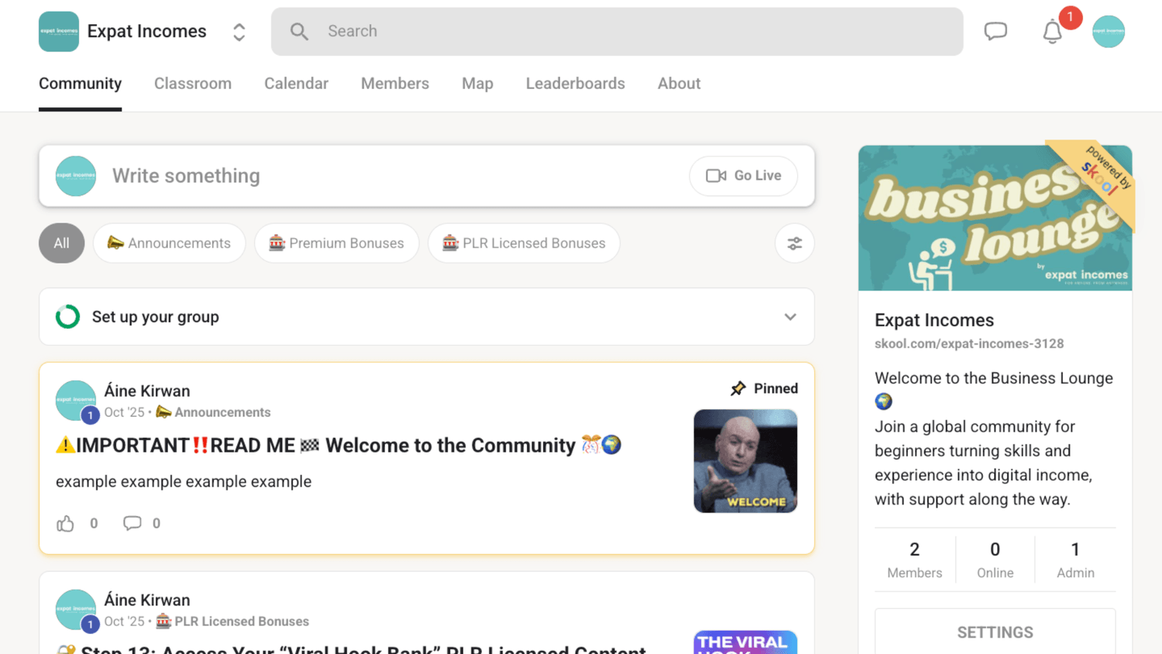View the 0 Online count

coord(995,560)
